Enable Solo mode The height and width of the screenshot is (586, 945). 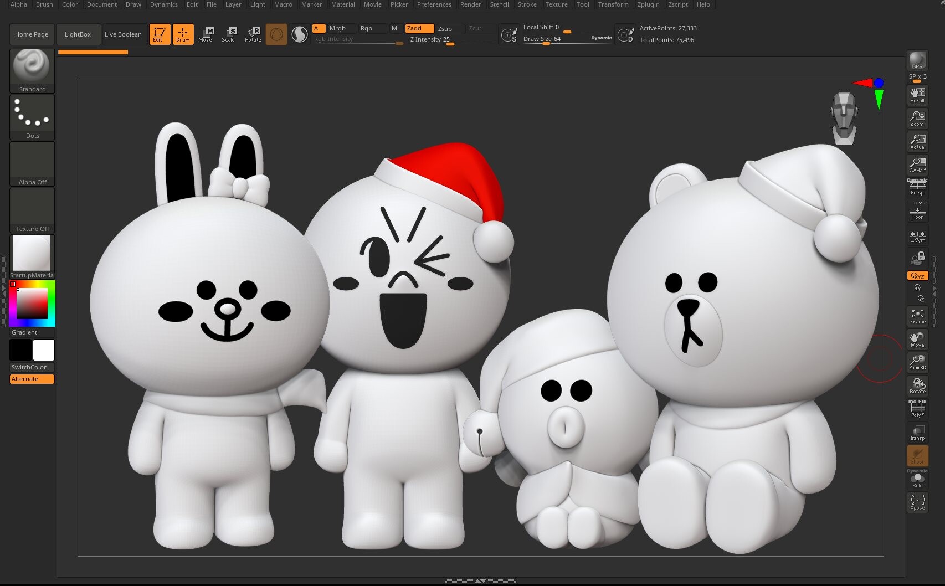pos(917,480)
